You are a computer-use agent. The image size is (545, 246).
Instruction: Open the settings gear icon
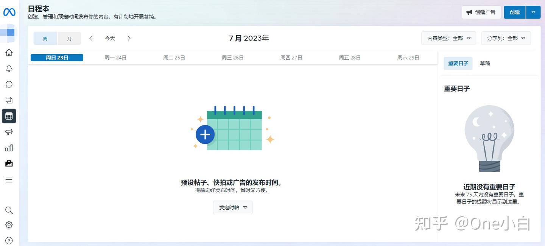click(9, 225)
